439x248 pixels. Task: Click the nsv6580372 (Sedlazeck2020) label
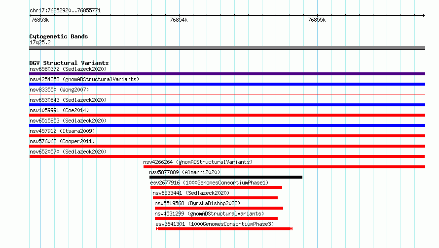[68, 69]
